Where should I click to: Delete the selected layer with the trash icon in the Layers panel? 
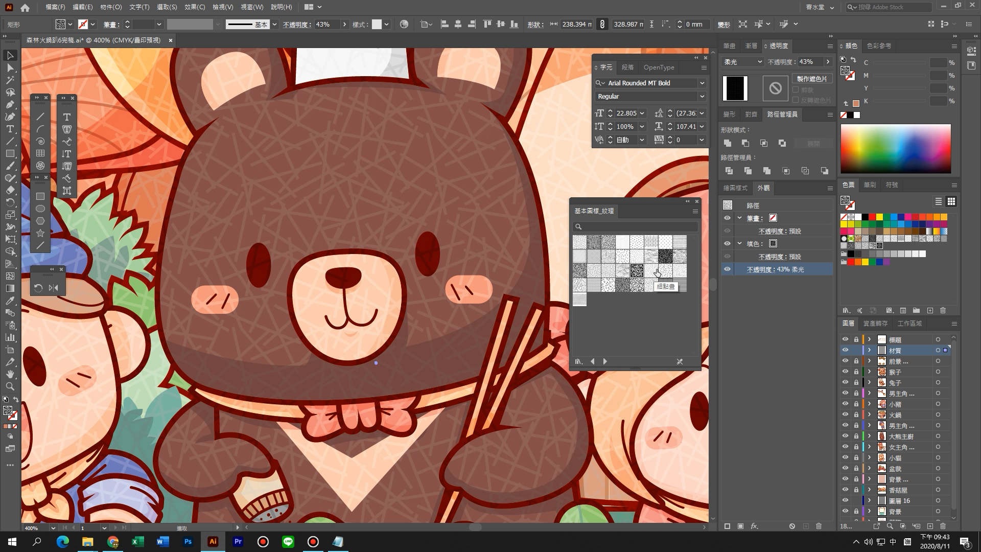943,526
